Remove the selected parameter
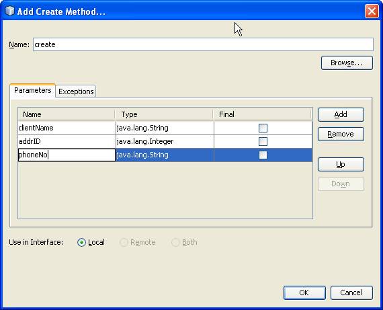Image resolution: width=383 pixels, height=310 pixels. (341, 134)
